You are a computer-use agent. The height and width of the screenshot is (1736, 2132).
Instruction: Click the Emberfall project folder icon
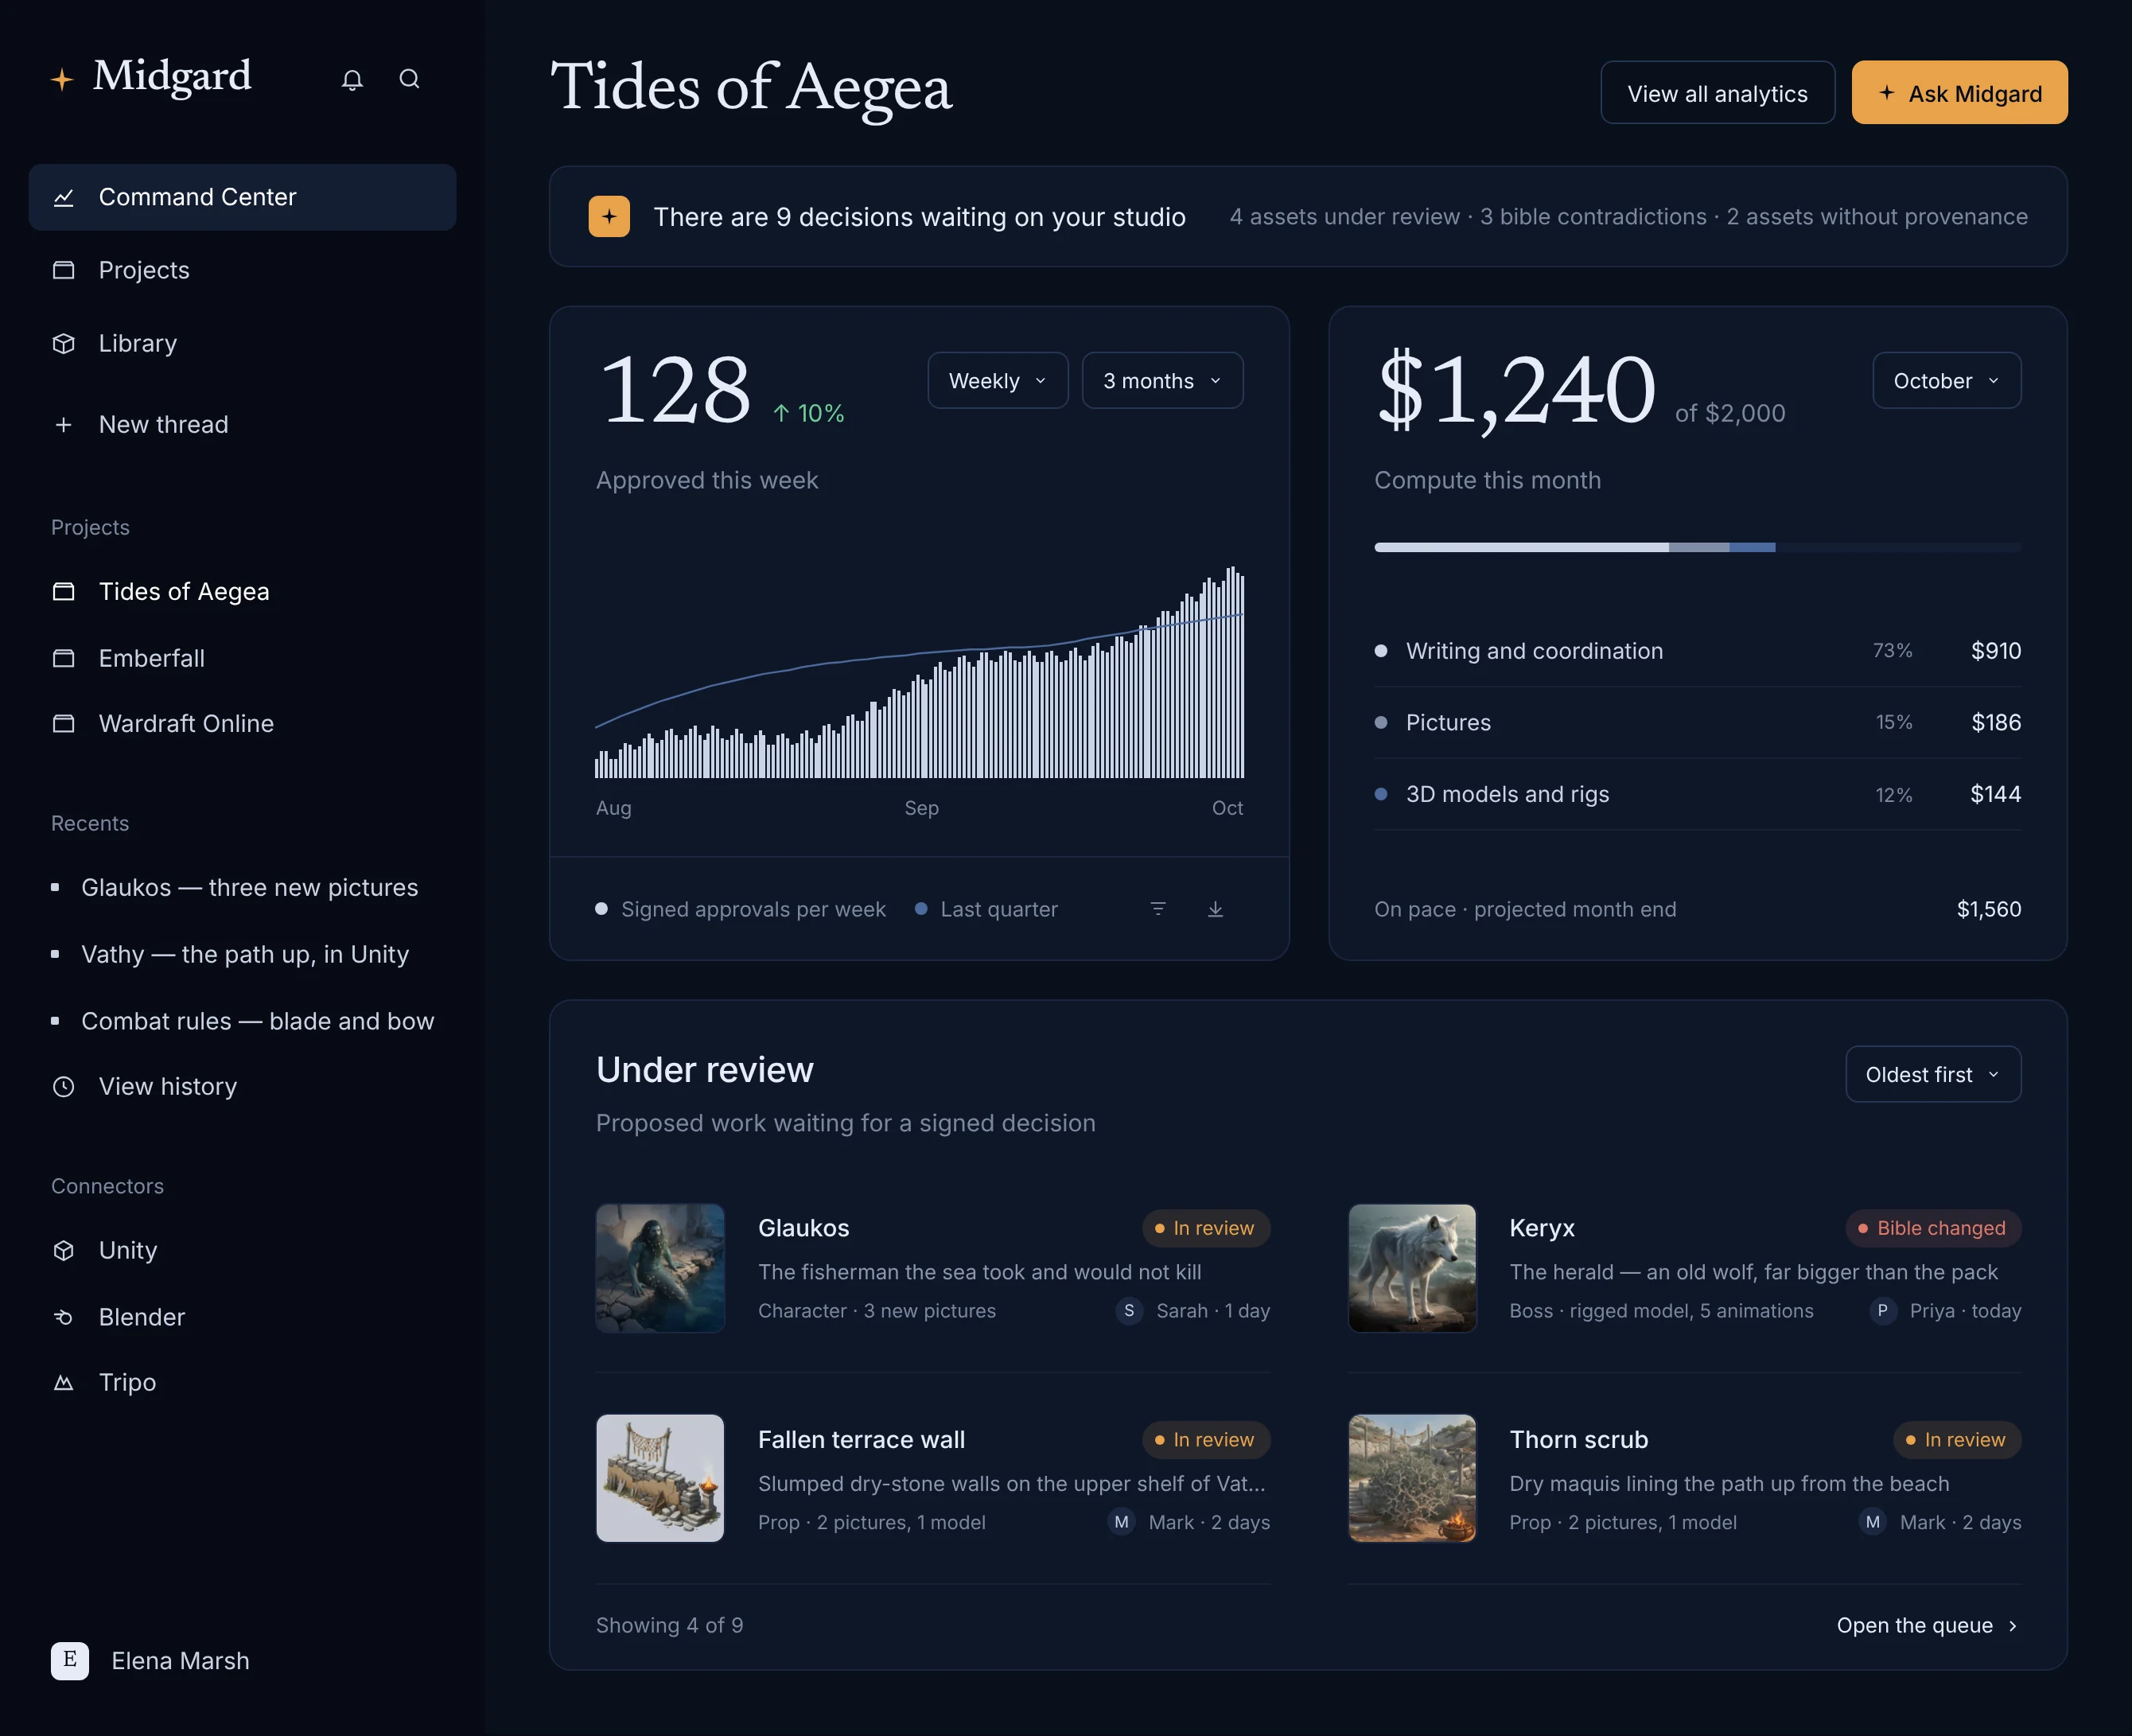tap(64, 658)
